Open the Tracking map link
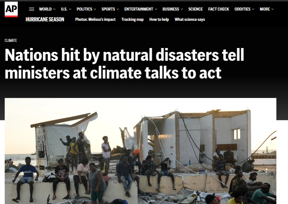The height and width of the screenshot is (204, 288). tap(132, 20)
